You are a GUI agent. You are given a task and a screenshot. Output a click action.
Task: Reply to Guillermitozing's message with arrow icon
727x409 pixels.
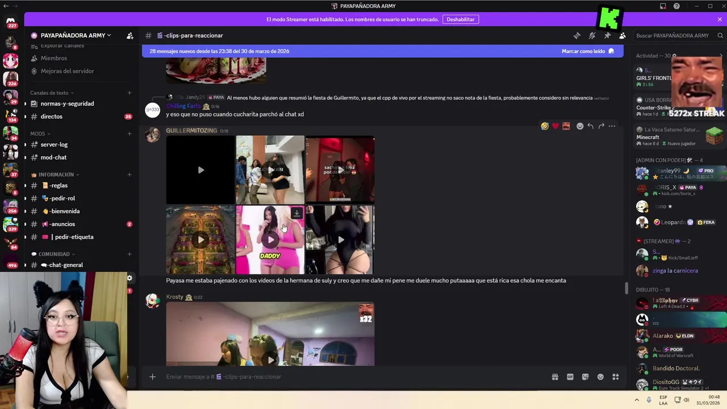[591, 126]
